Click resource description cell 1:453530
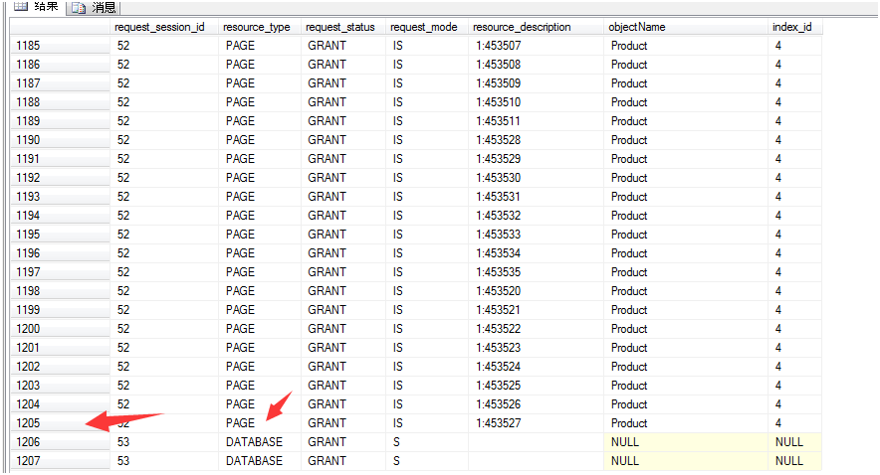 [x=536, y=178]
